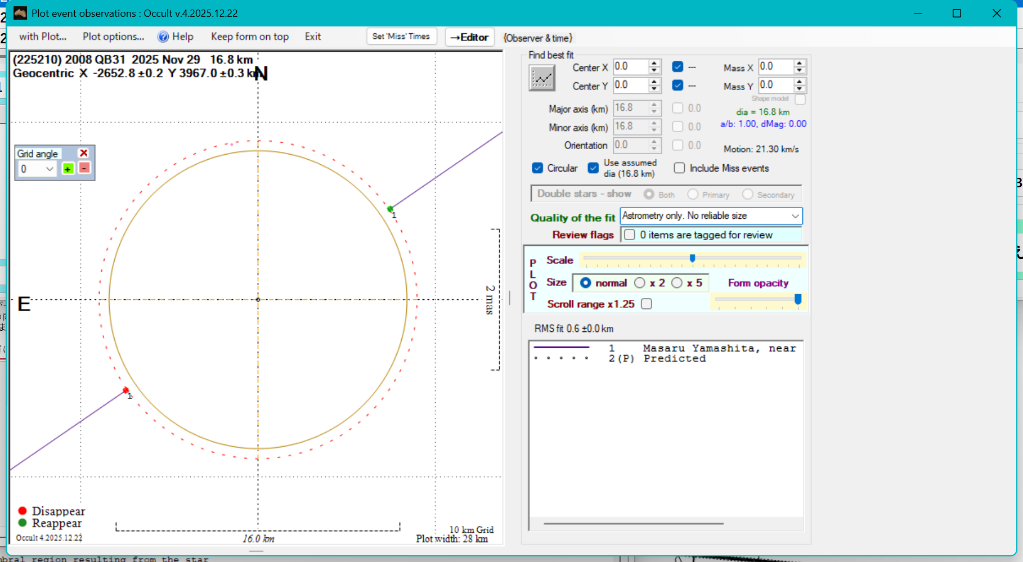The image size is (1023, 562).
Task: Open the with Plot... menu
Action: (x=43, y=37)
